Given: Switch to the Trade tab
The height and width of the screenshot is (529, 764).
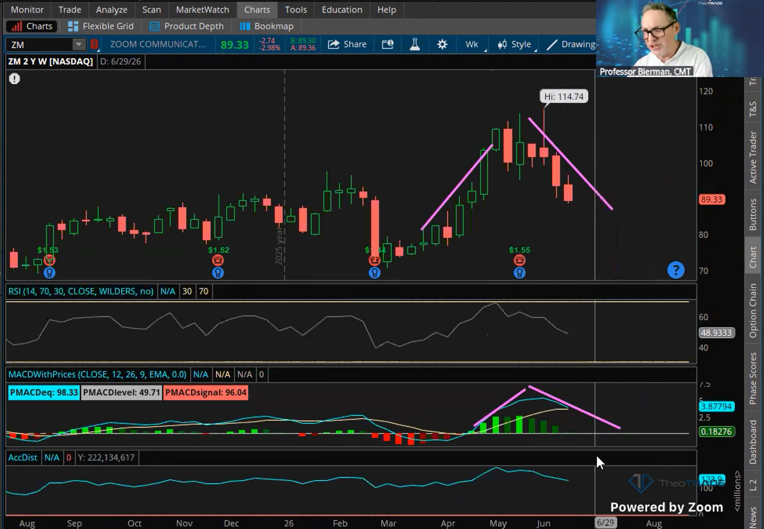Looking at the screenshot, I should point(70,9).
